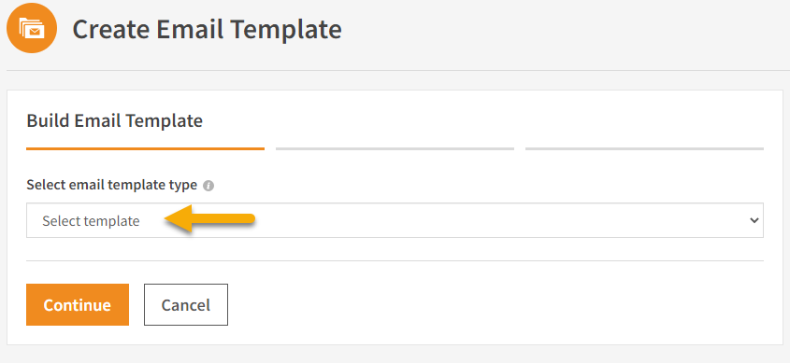This screenshot has height=363, width=790.
Task: Click the chevron arrow on Select template dropdown
Action: (x=754, y=220)
